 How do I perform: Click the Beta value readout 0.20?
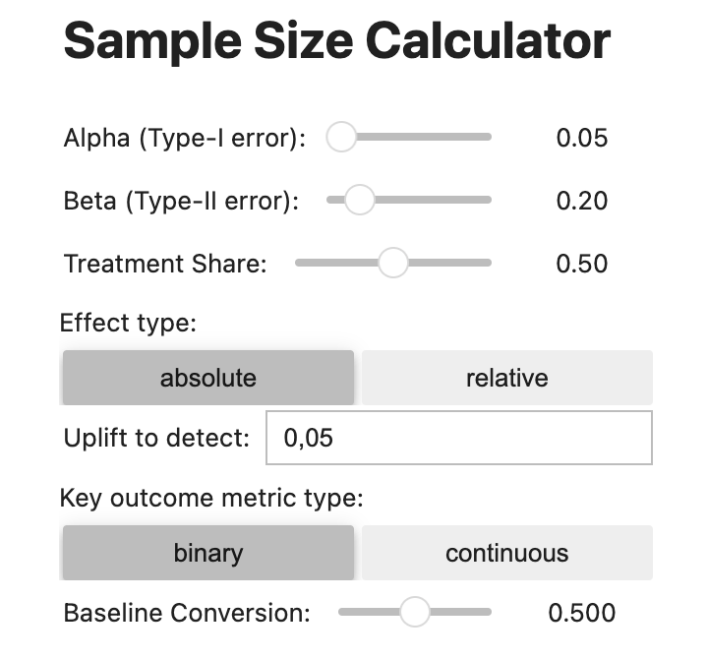click(x=582, y=202)
